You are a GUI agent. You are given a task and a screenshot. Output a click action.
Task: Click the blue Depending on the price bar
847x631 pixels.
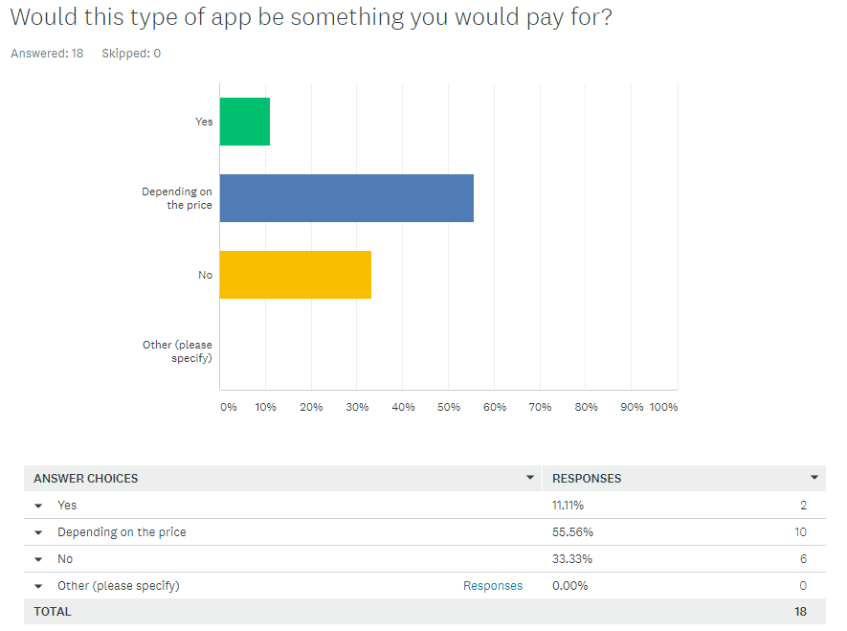point(346,198)
